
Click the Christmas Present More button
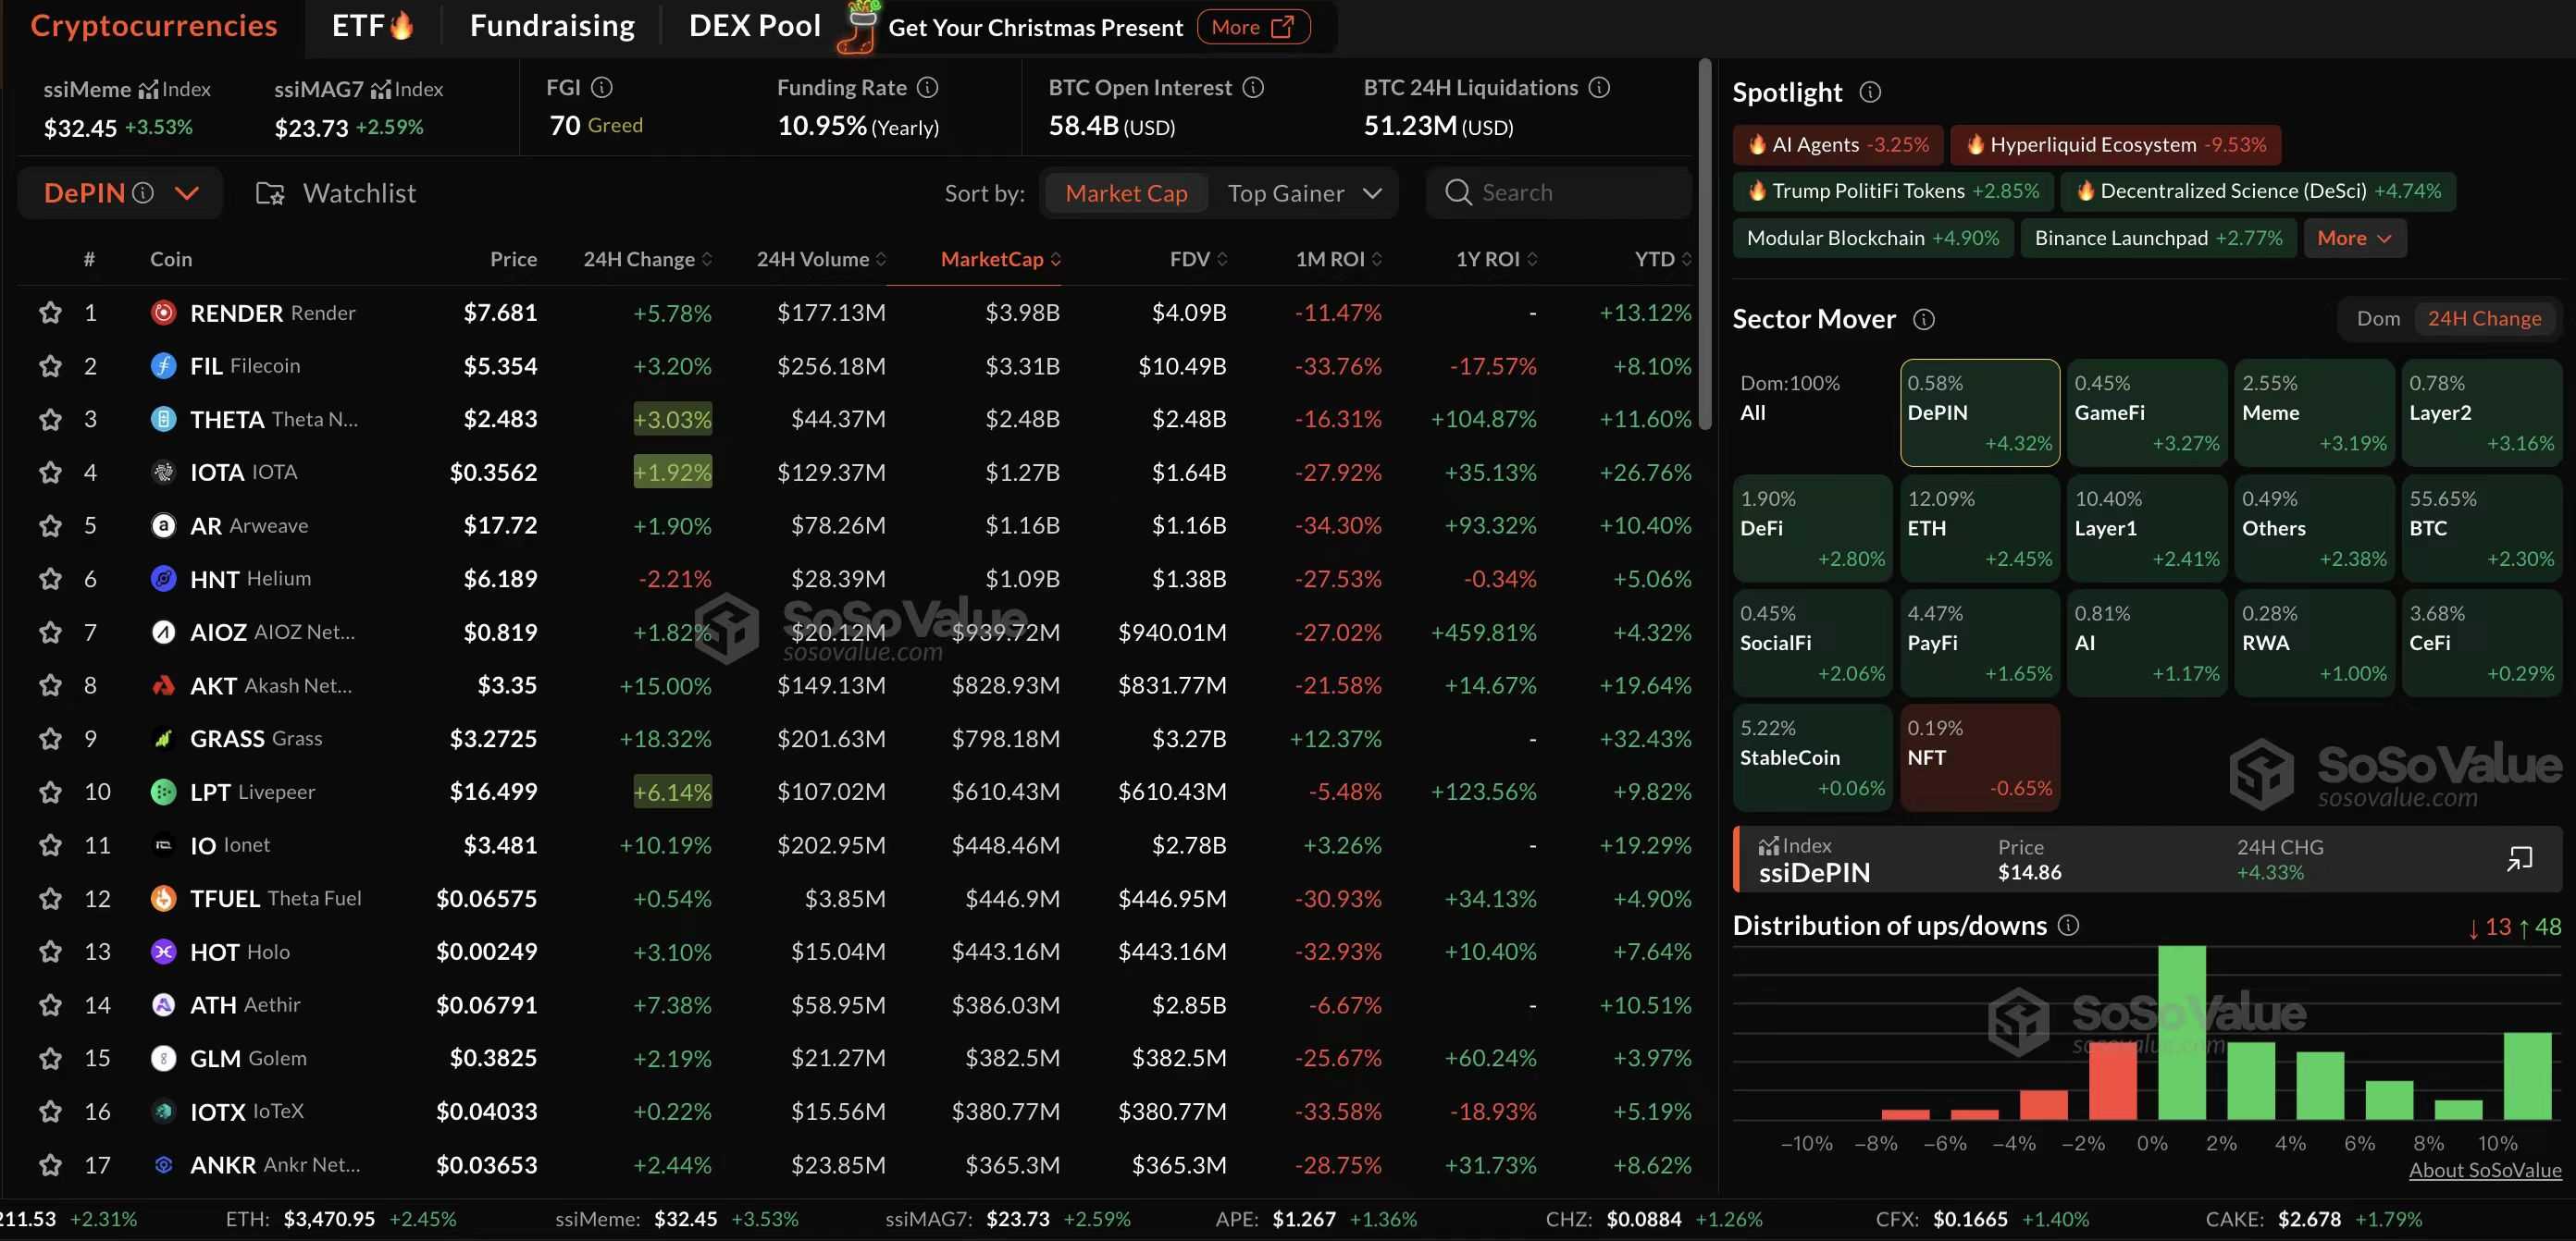[1253, 27]
